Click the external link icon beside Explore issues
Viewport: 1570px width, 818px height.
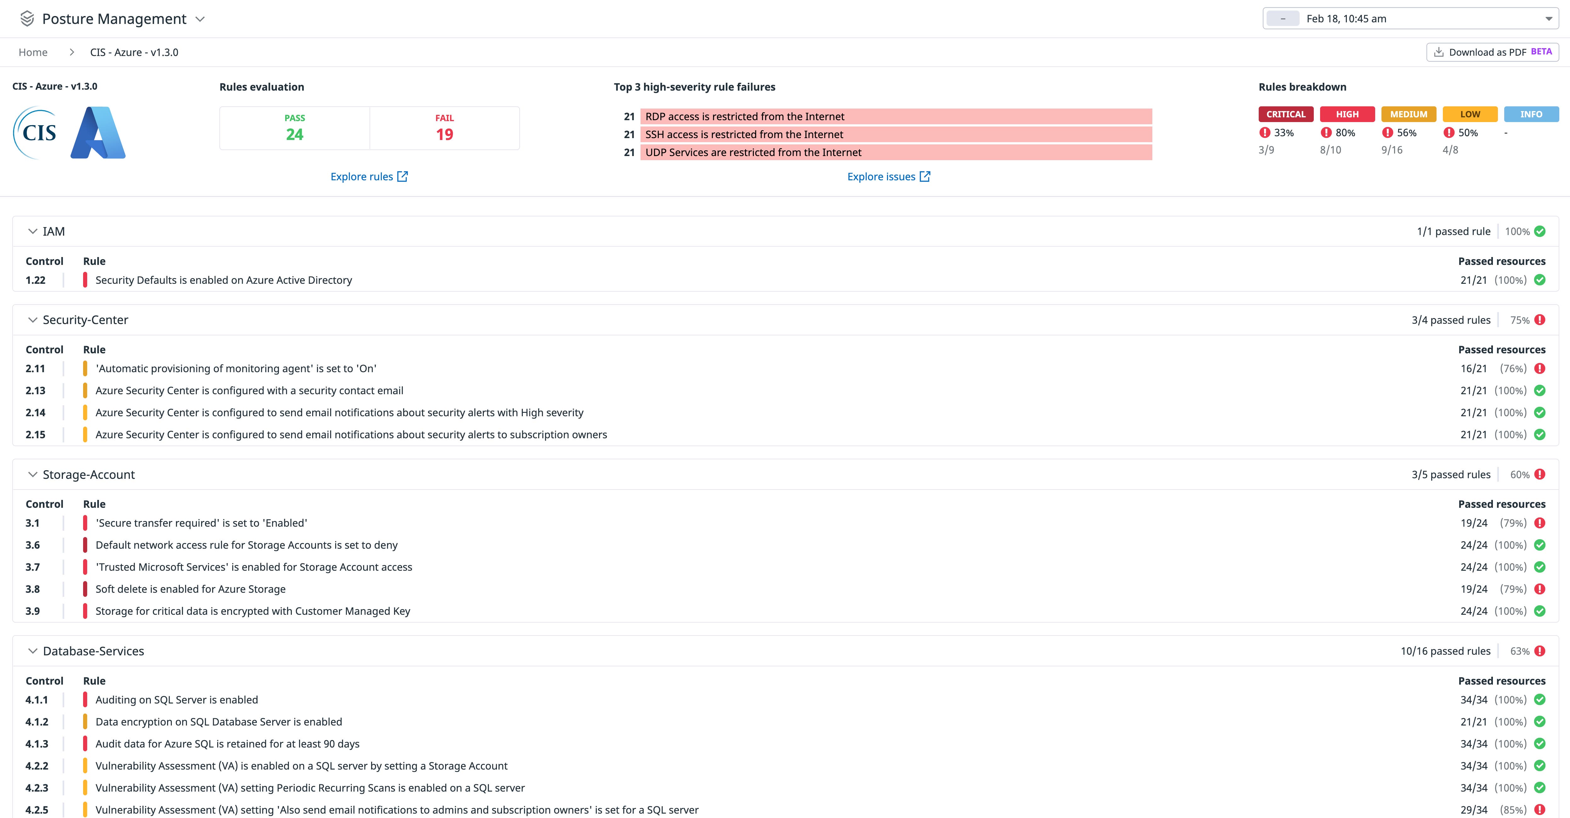[x=925, y=176]
